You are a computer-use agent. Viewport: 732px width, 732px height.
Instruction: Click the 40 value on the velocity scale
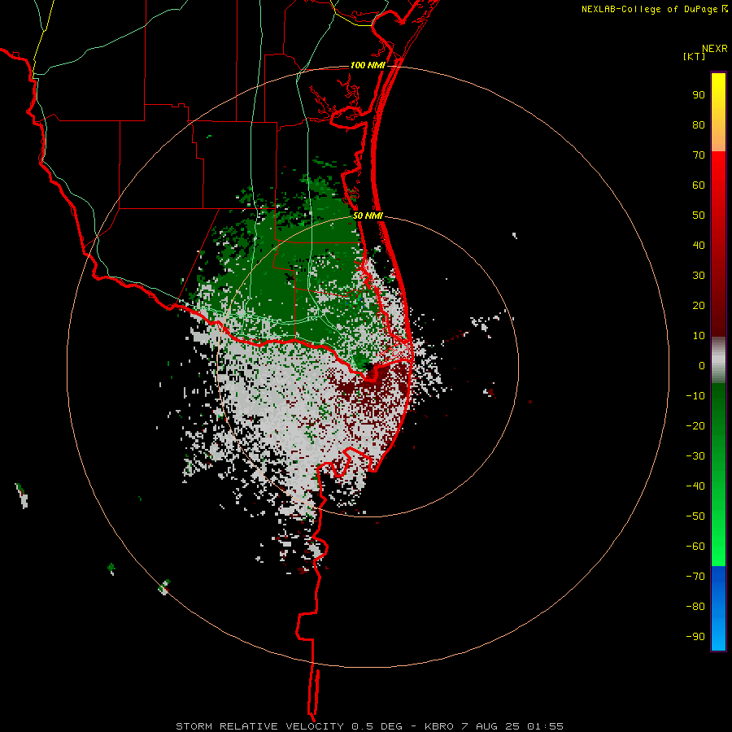click(x=699, y=246)
